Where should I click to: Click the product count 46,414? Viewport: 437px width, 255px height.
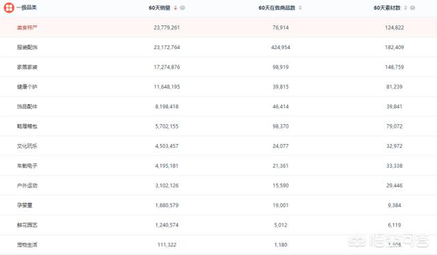[x=281, y=106]
